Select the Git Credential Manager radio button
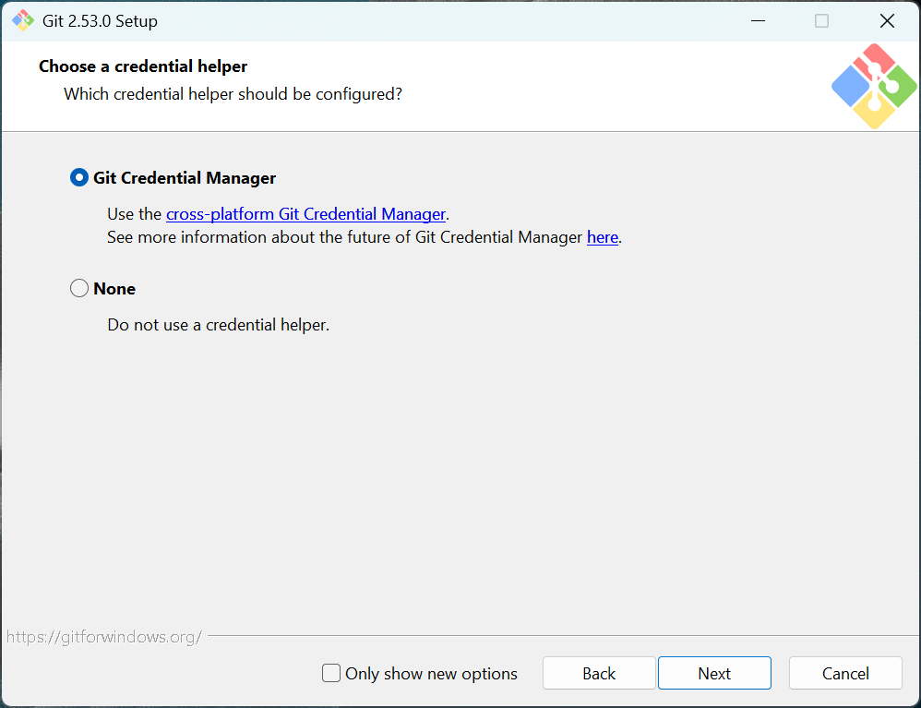Viewport: 921px width, 708px height. click(79, 177)
